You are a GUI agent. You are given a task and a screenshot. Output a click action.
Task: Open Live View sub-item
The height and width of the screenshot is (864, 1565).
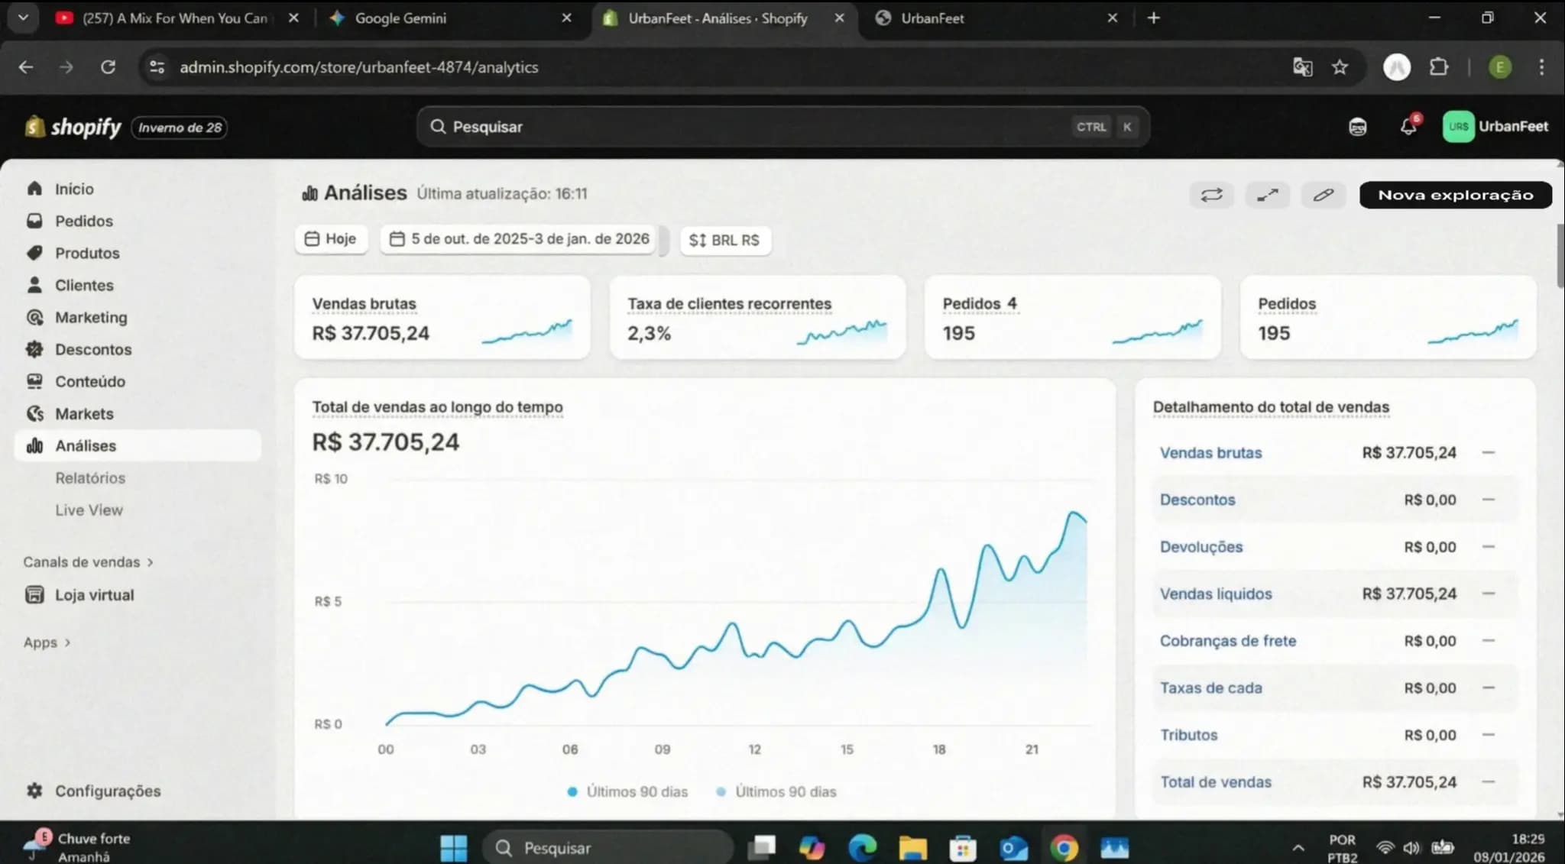point(89,510)
